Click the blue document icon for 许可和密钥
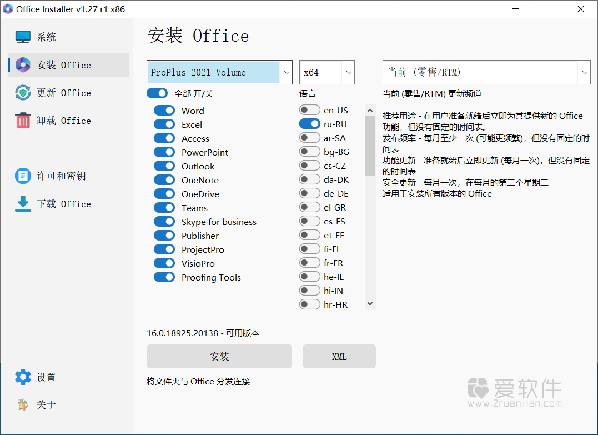The image size is (598, 435). (x=23, y=176)
